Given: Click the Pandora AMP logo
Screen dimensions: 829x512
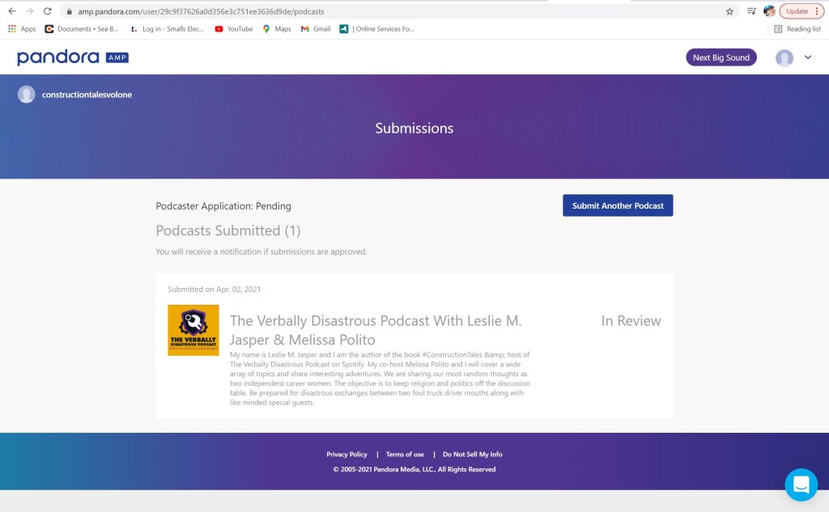Looking at the screenshot, I should click(x=72, y=57).
